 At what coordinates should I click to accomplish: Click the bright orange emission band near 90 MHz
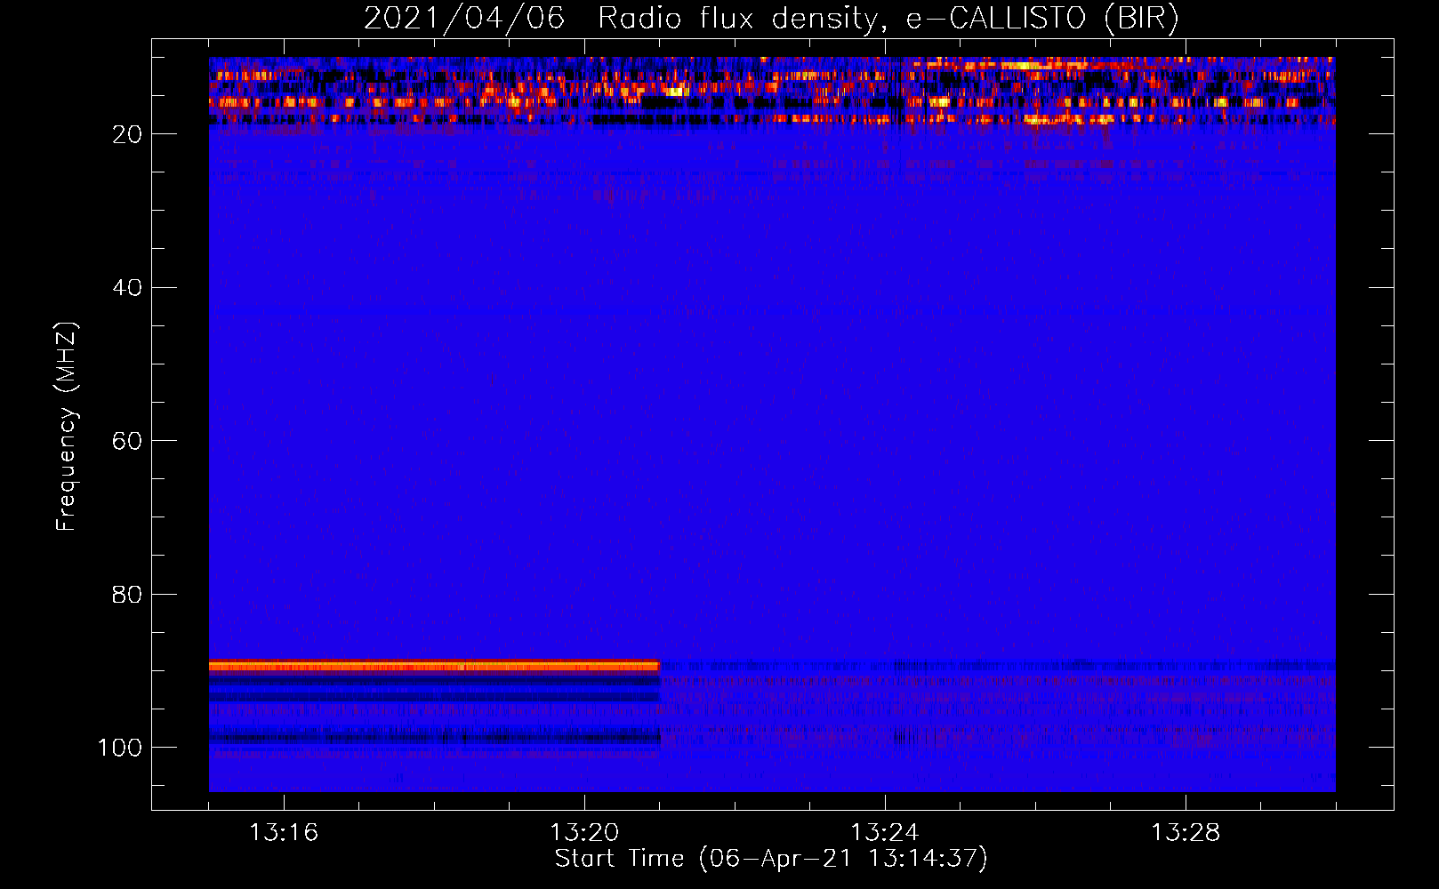pos(434,666)
